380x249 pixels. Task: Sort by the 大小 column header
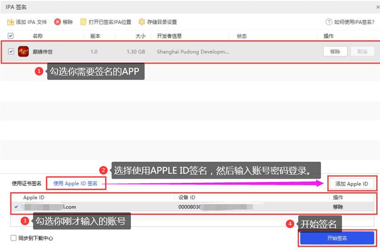tap(140, 36)
